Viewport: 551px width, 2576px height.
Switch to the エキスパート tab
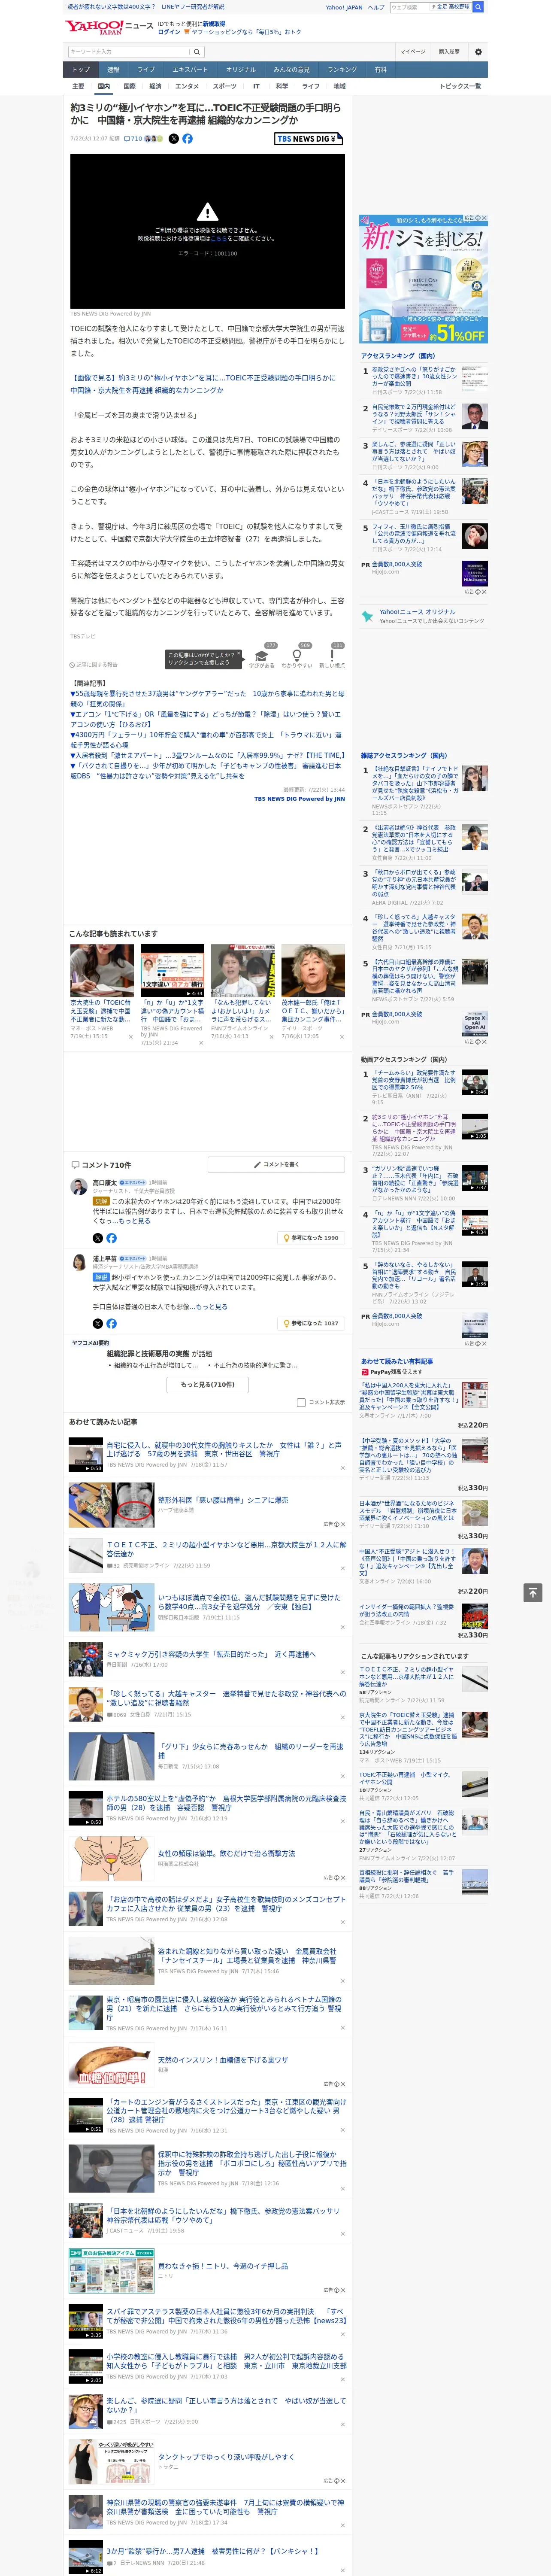190,69
